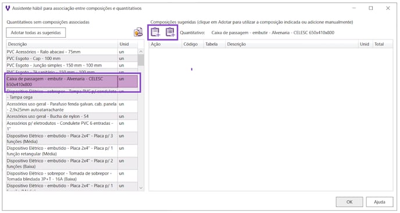Click the clipboard-plus icon with few lines
This screenshot has height=213, width=400.
pos(155,32)
